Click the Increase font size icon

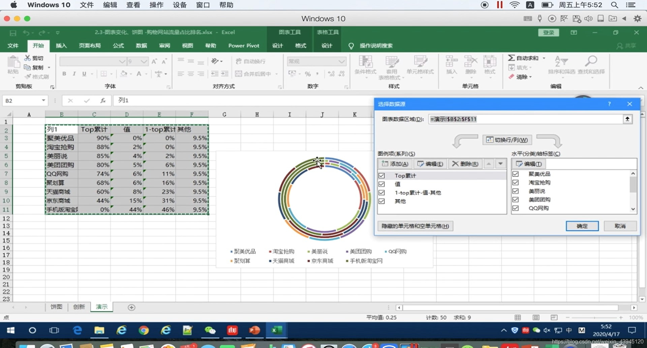tap(154, 61)
